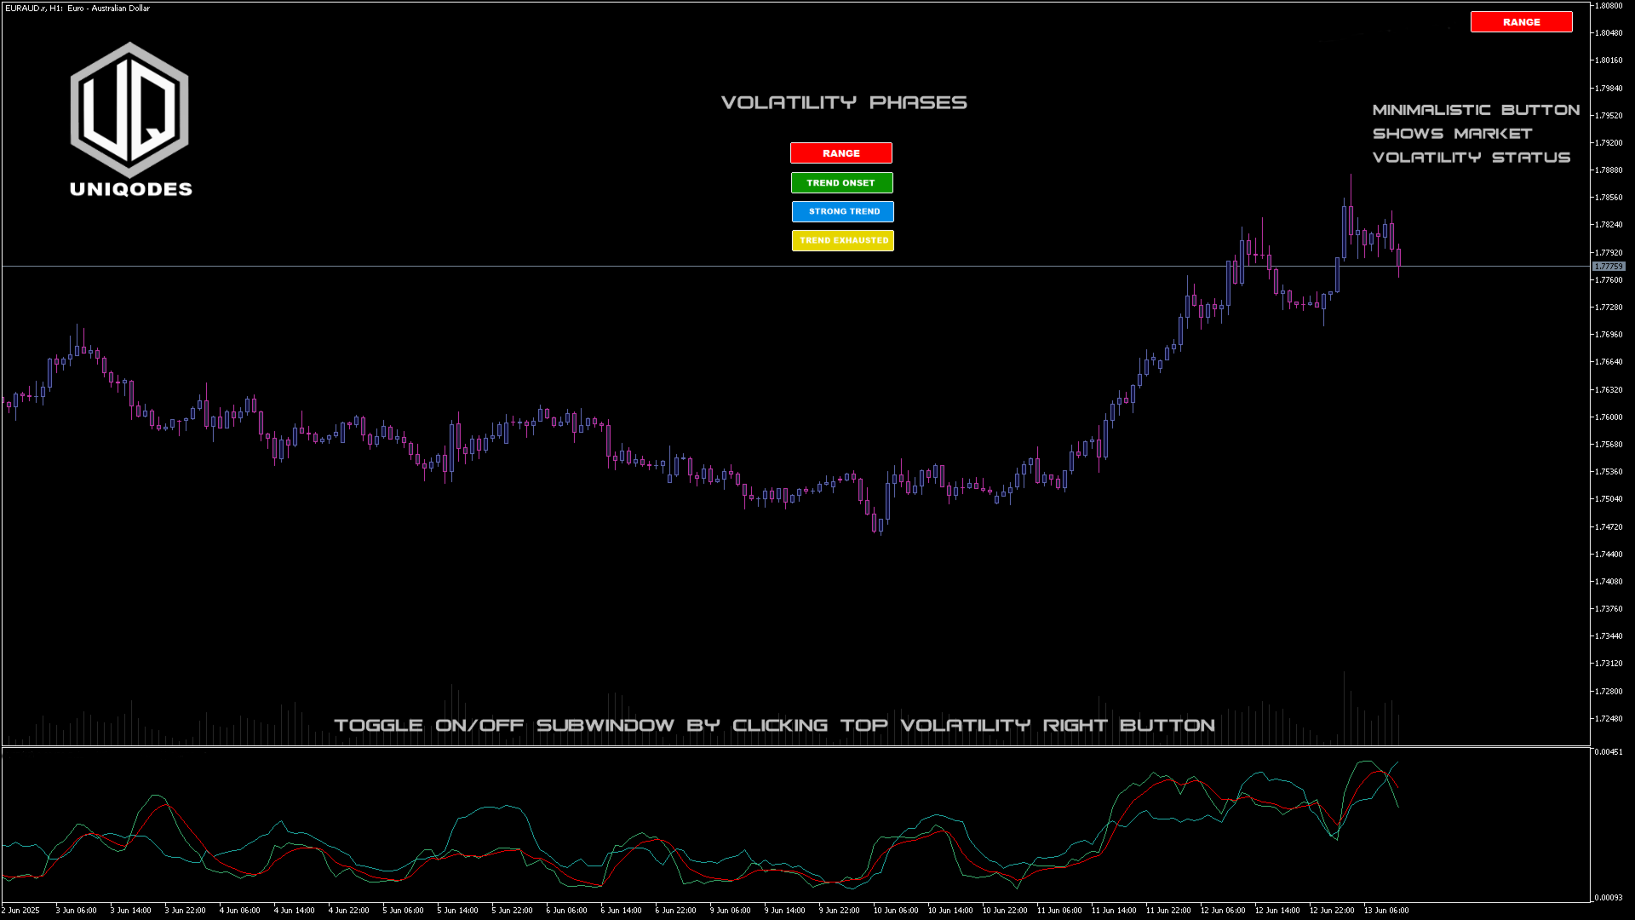Click the 2 Jun 2025 time label
This screenshot has height=920, width=1635.
click(x=20, y=911)
